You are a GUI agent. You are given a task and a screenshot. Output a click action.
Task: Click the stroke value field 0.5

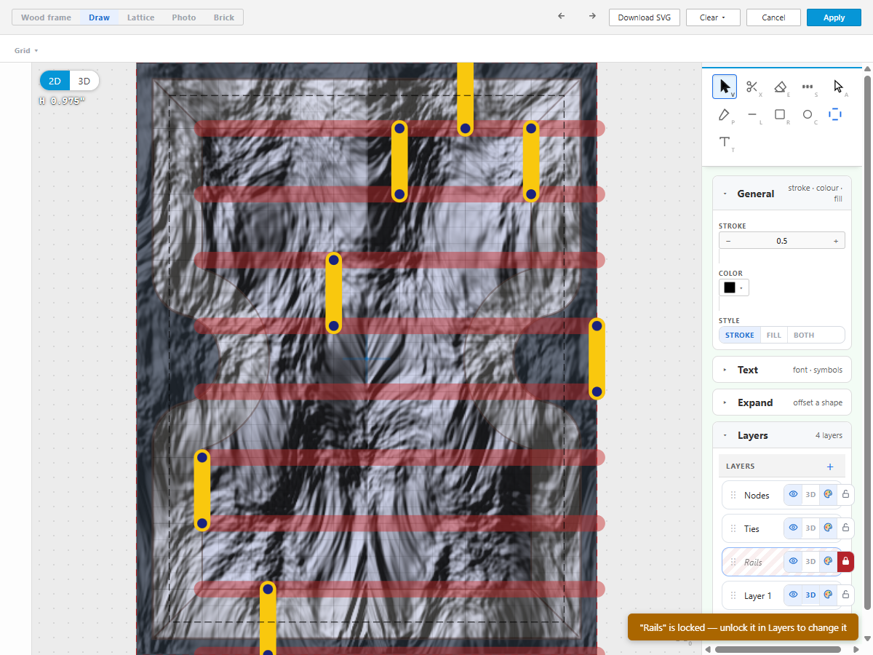click(781, 241)
